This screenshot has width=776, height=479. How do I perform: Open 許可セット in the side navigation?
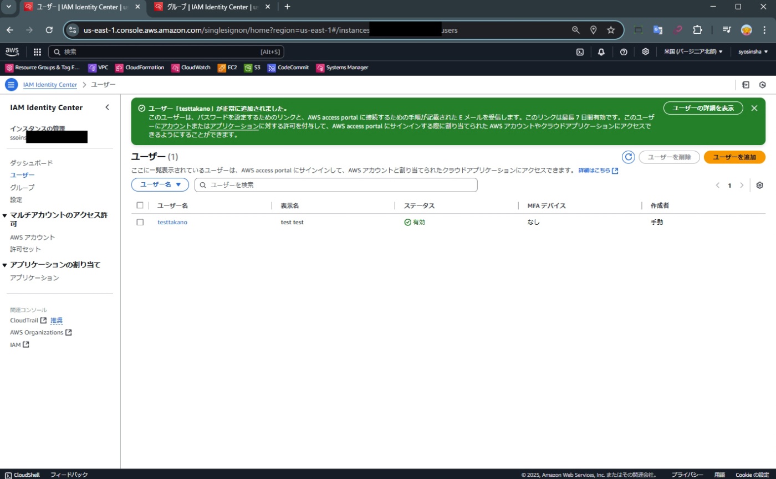tap(25, 249)
